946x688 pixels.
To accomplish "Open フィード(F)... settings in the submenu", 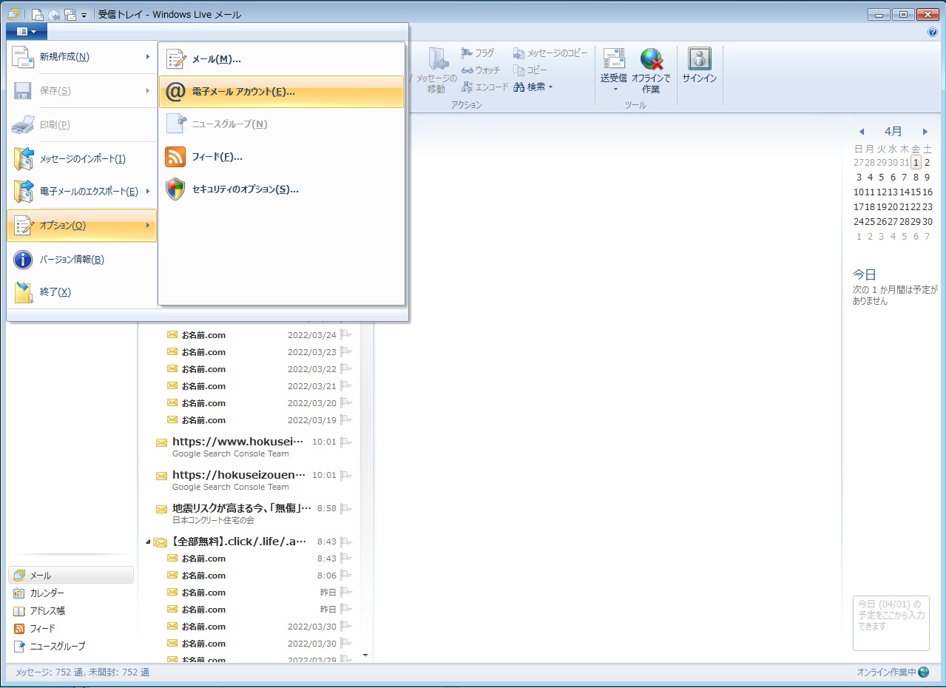I will 281,157.
